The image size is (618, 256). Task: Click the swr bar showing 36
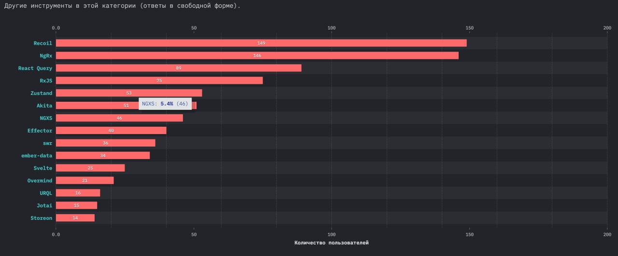point(106,143)
